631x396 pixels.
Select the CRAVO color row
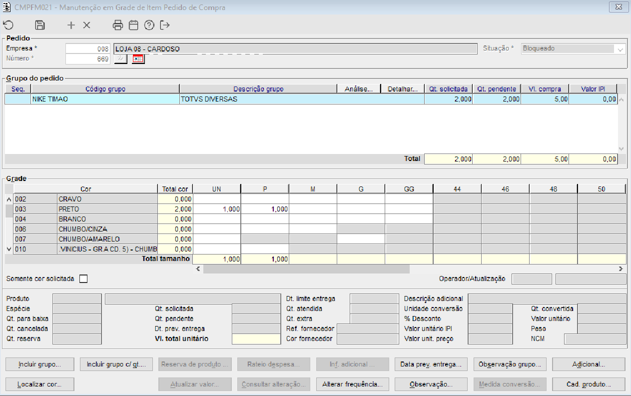click(85, 199)
